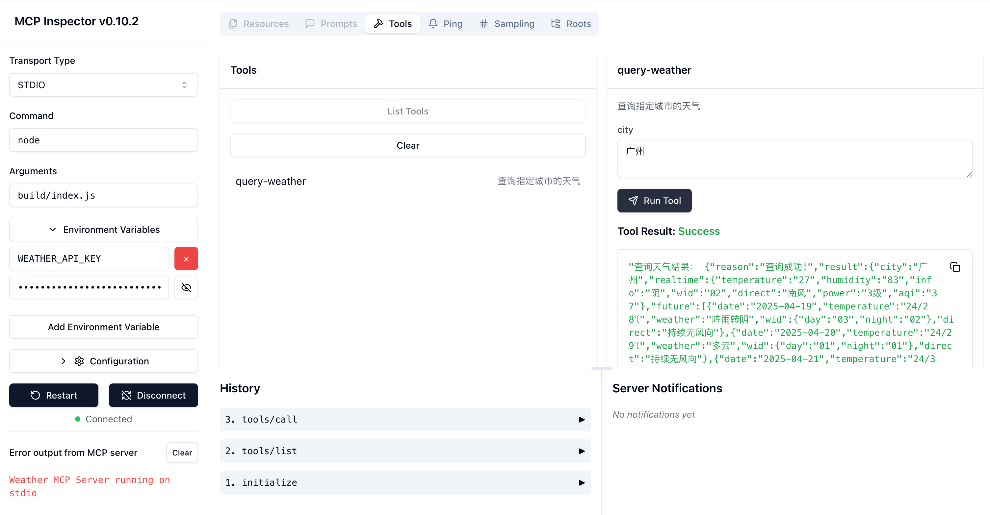Click the bell icon on the Ping tab
Viewport: 990px width, 515px height.
pyautogui.click(x=433, y=24)
